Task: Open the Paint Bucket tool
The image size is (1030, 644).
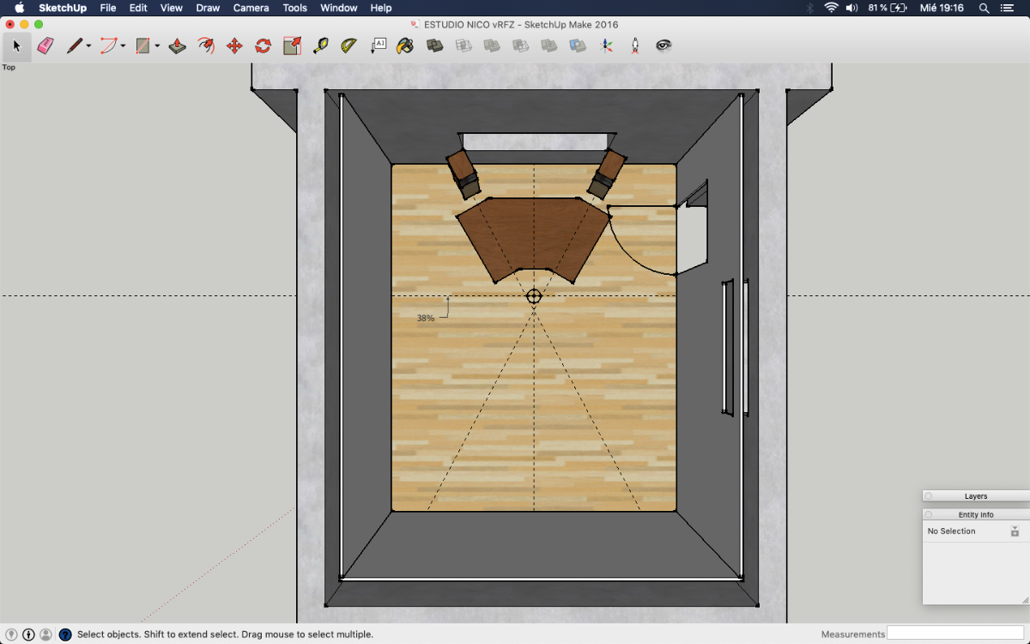Action: click(405, 46)
